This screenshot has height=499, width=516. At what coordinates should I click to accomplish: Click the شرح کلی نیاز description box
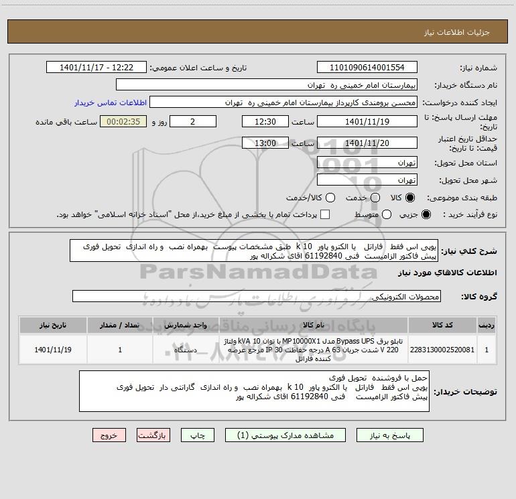tap(254, 251)
